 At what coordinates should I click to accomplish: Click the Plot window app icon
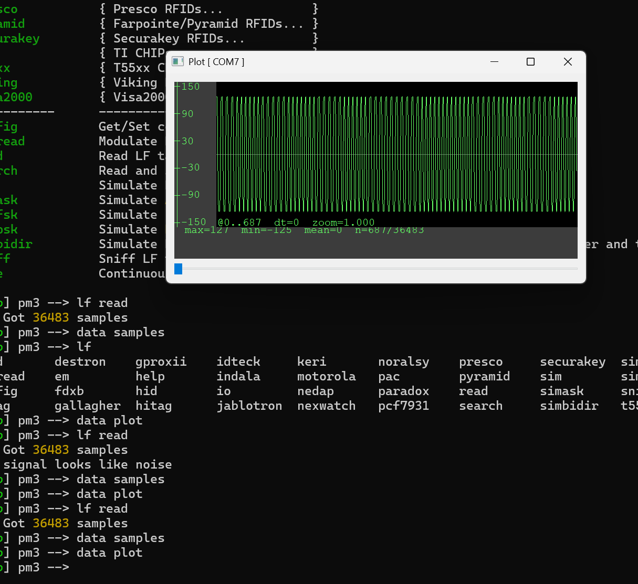(178, 62)
